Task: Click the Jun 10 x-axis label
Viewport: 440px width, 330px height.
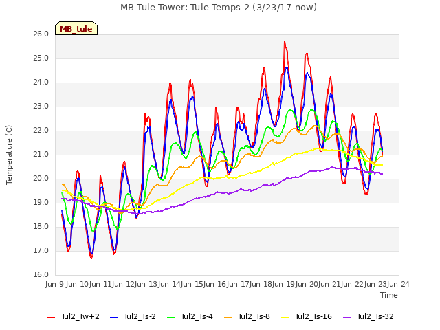Action: 78,285
